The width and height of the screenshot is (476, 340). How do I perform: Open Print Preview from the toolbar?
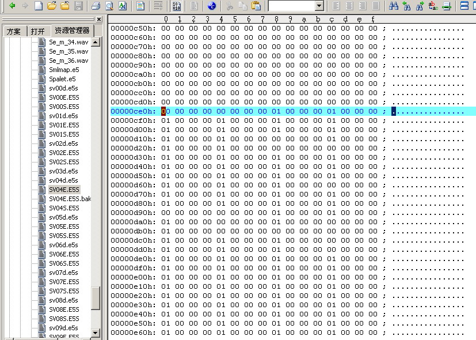pyautogui.click(x=109, y=6)
